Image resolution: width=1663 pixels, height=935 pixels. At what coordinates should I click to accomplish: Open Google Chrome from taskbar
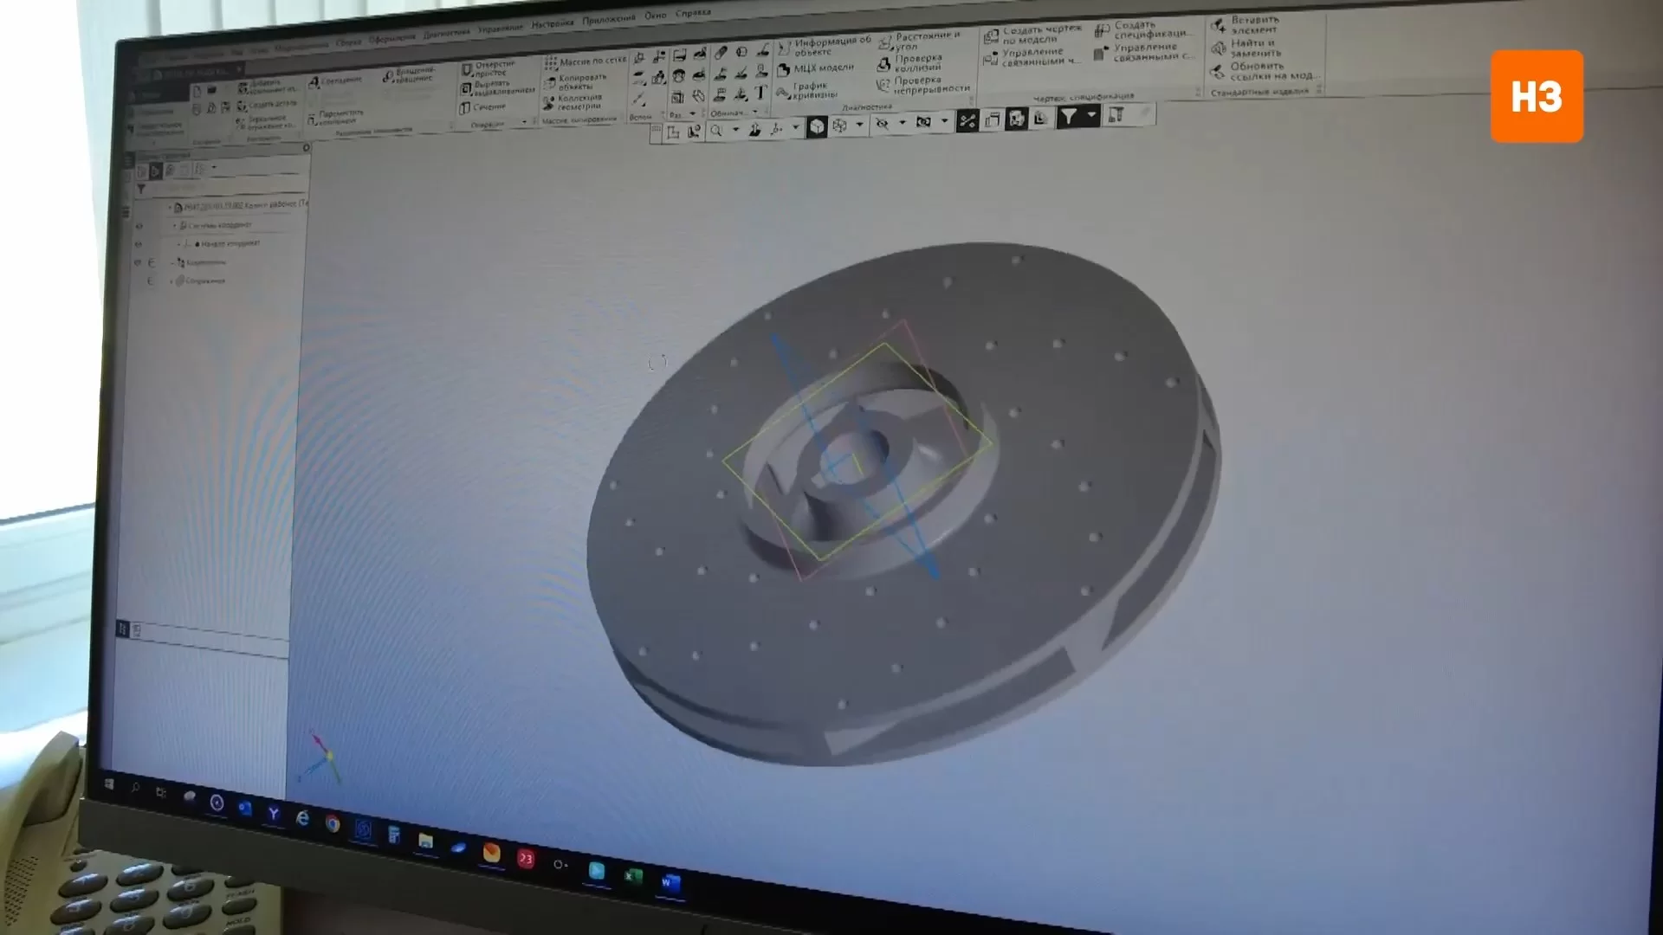(x=333, y=824)
